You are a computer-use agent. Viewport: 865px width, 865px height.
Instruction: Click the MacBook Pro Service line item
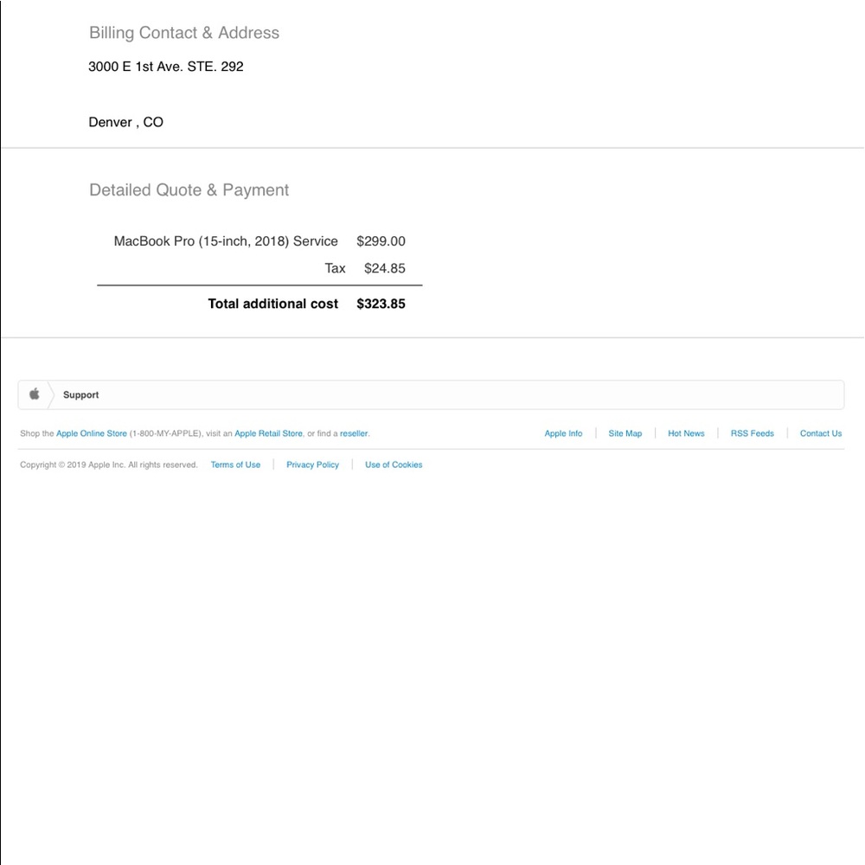pyautogui.click(x=226, y=241)
